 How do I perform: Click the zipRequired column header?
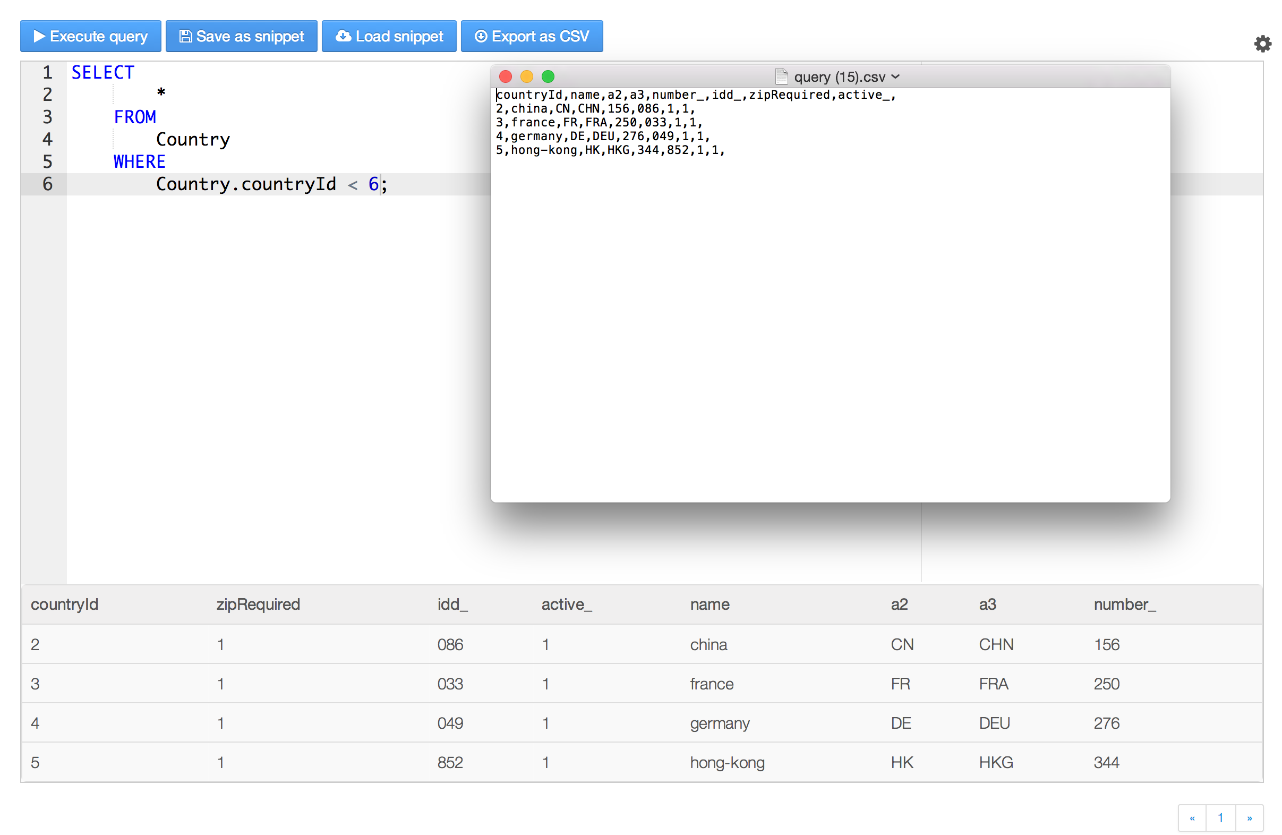258,604
